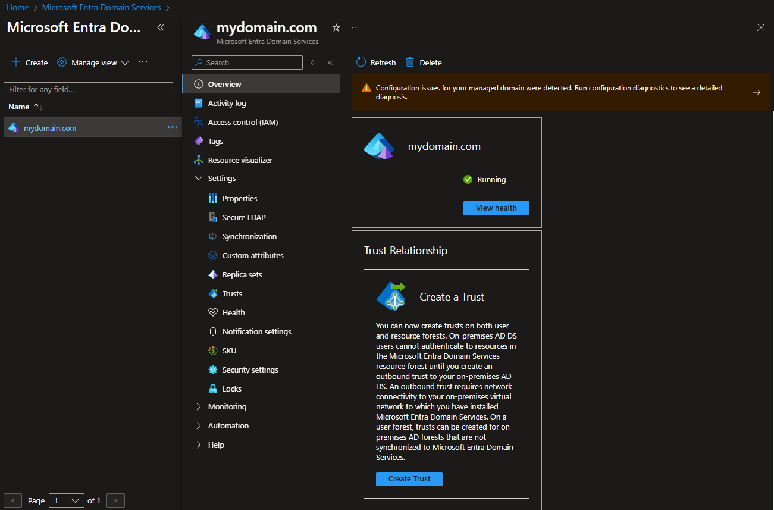Click the Create Trust button
This screenshot has width=774, height=510.
point(409,478)
